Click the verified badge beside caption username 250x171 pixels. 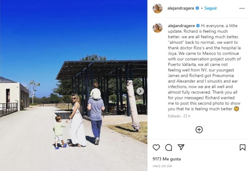pyautogui.click(x=198, y=25)
